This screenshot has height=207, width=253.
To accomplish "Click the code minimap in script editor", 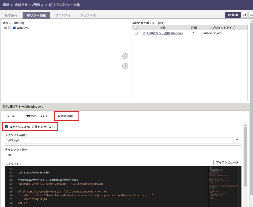I will [x=223, y=183].
